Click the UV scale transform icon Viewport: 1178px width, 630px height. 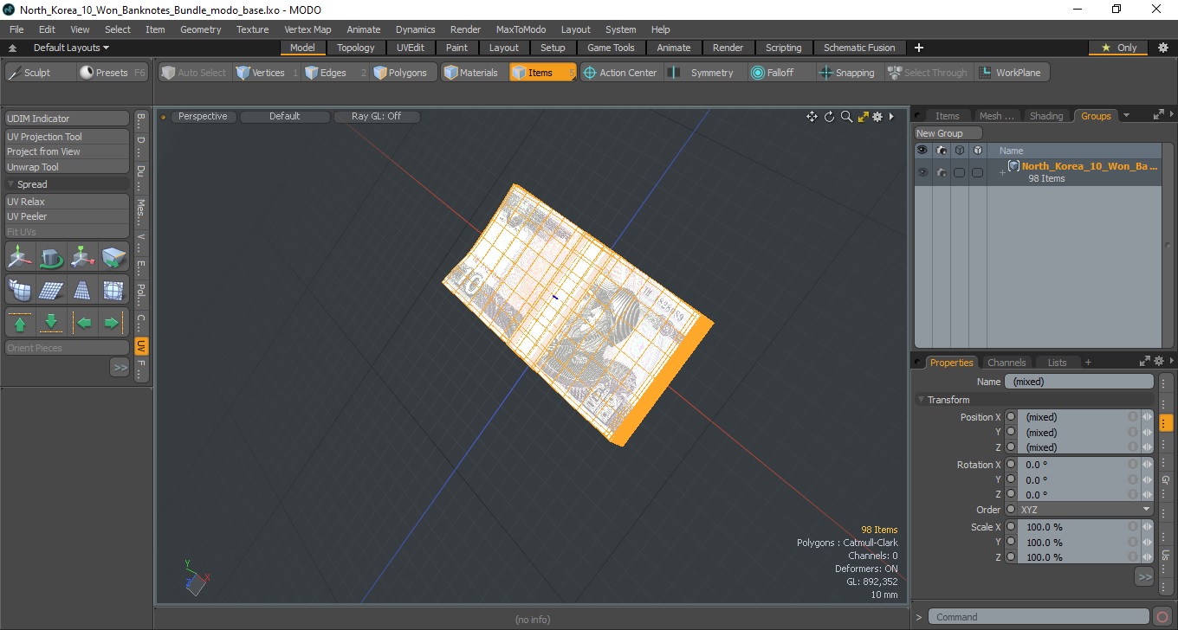pos(82,257)
